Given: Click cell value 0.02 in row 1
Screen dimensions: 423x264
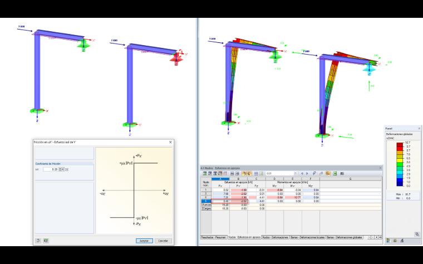Looking at the screenshot, I should tap(220, 190).
